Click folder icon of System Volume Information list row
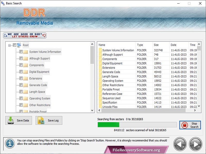Image resolution: width=206 pixels, height=154 pixels. point(100,50)
